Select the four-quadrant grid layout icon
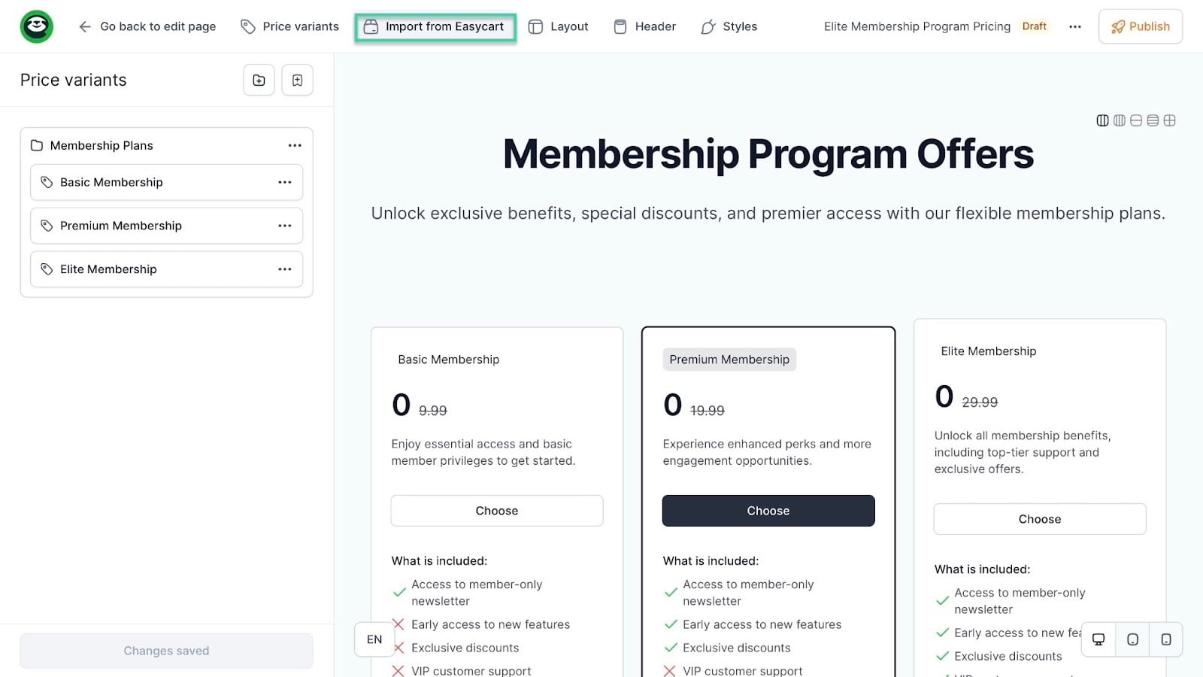This screenshot has width=1203, height=677. point(1169,120)
